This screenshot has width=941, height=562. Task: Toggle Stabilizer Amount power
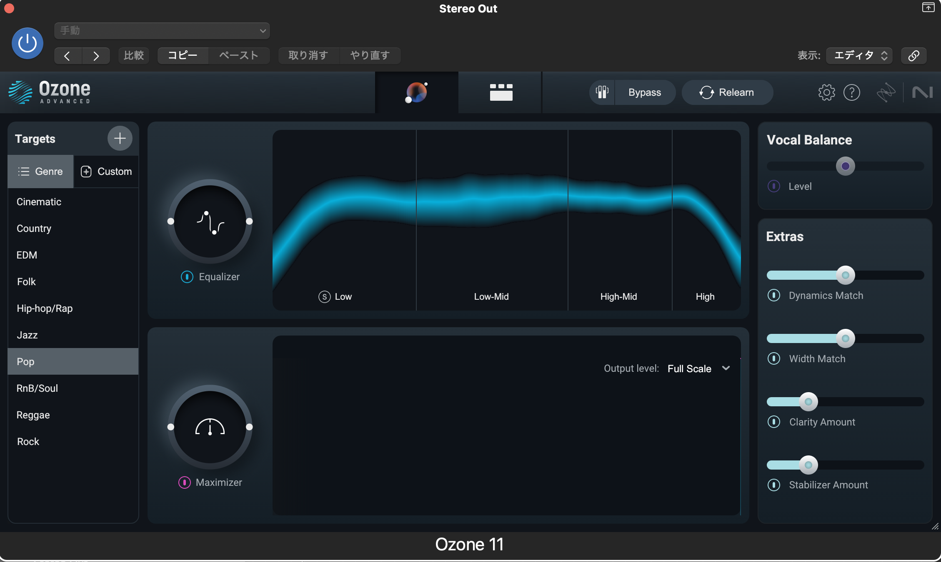774,485
